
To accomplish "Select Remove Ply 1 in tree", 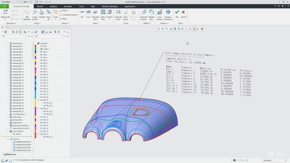I will 16,120.
